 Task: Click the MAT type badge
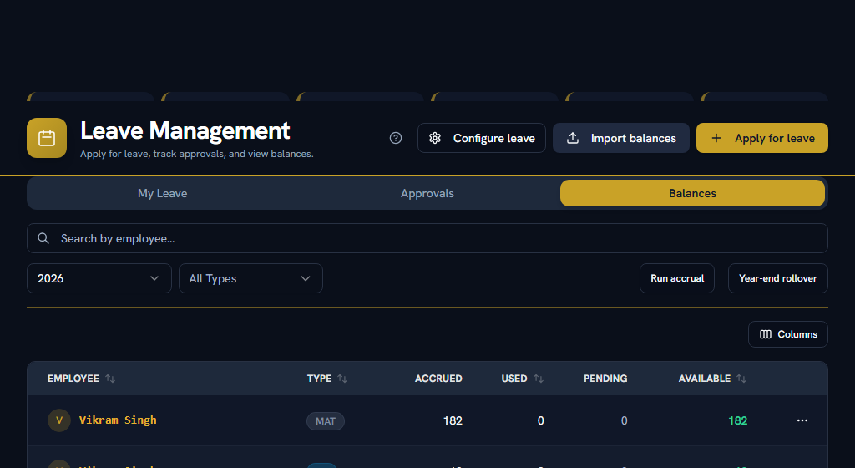[x=326, y=421]
